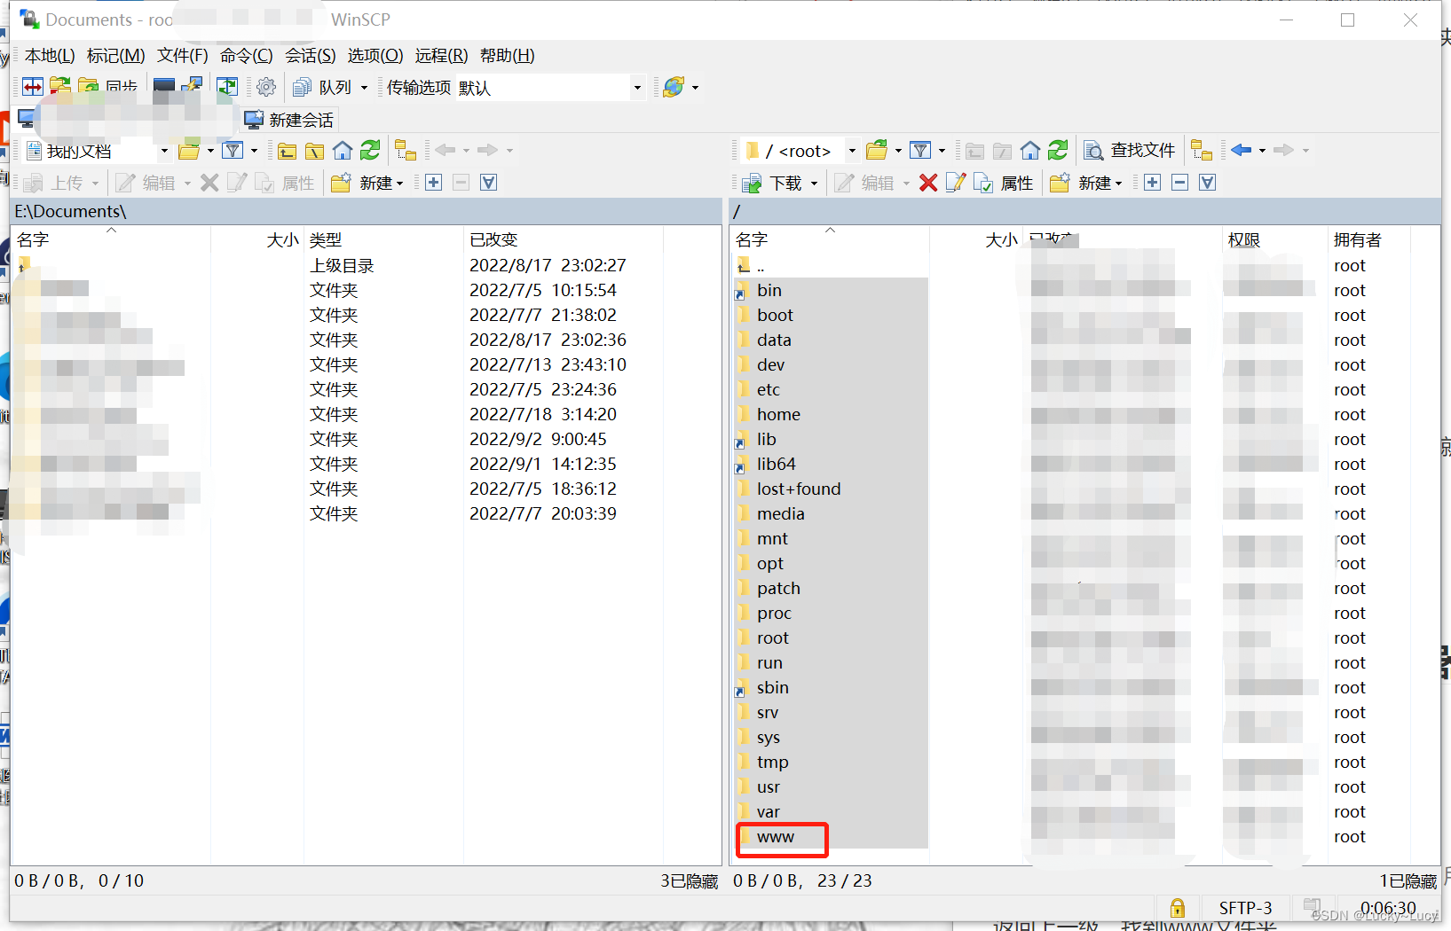Click the remote unselect files minus icon
Screen dimensions: 1451x931
[1179, 183]
